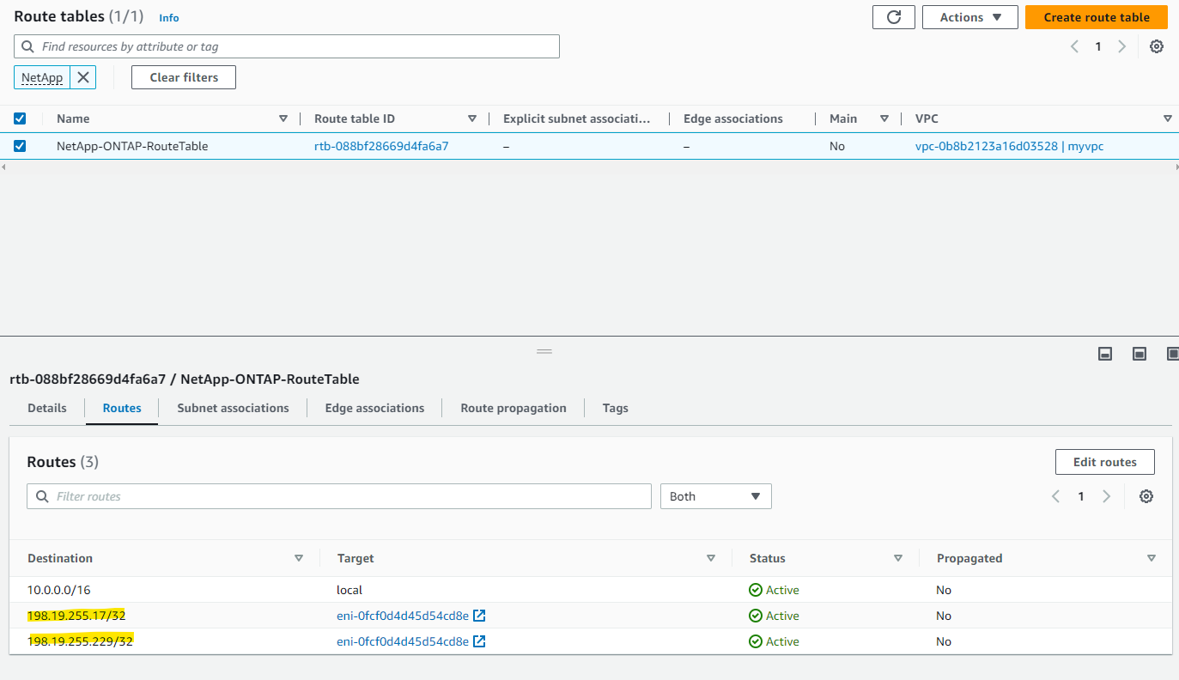Switch to the Details tab
This screenshot has height=680, width=1179.
(x=47, y=408)
